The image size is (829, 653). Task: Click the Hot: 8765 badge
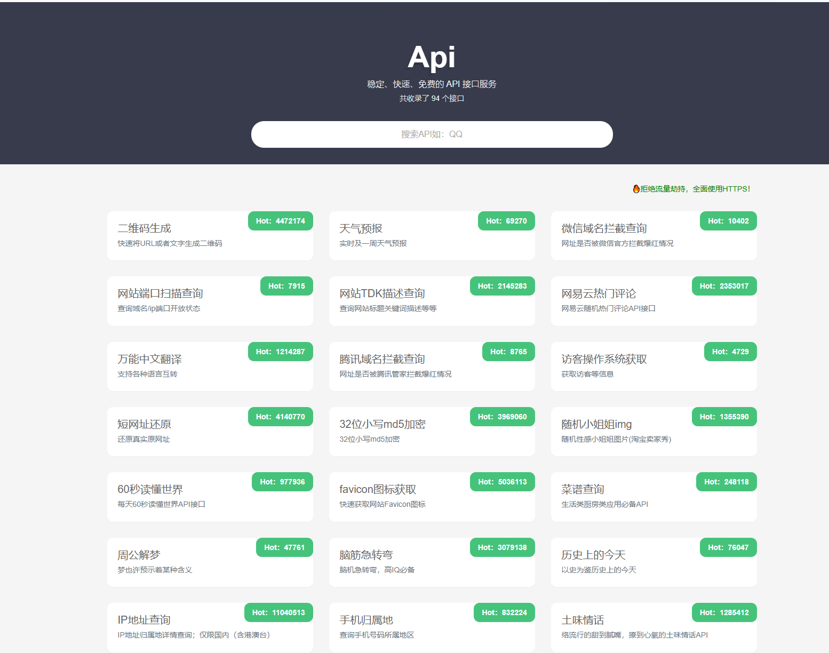tap(508, 352)
